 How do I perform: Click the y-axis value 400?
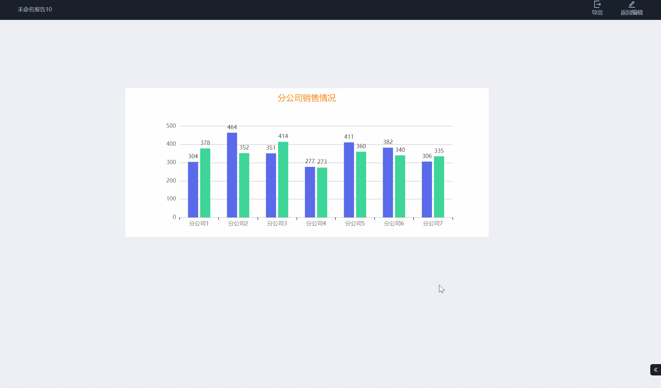tap(171, 144)
